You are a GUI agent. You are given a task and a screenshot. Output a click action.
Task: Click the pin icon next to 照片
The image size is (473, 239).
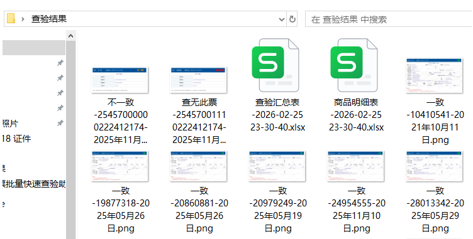[60, 123]
